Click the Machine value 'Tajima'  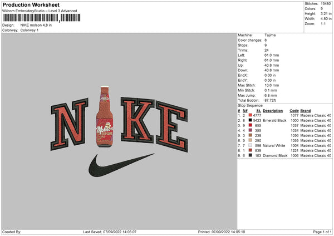(270, 35)
